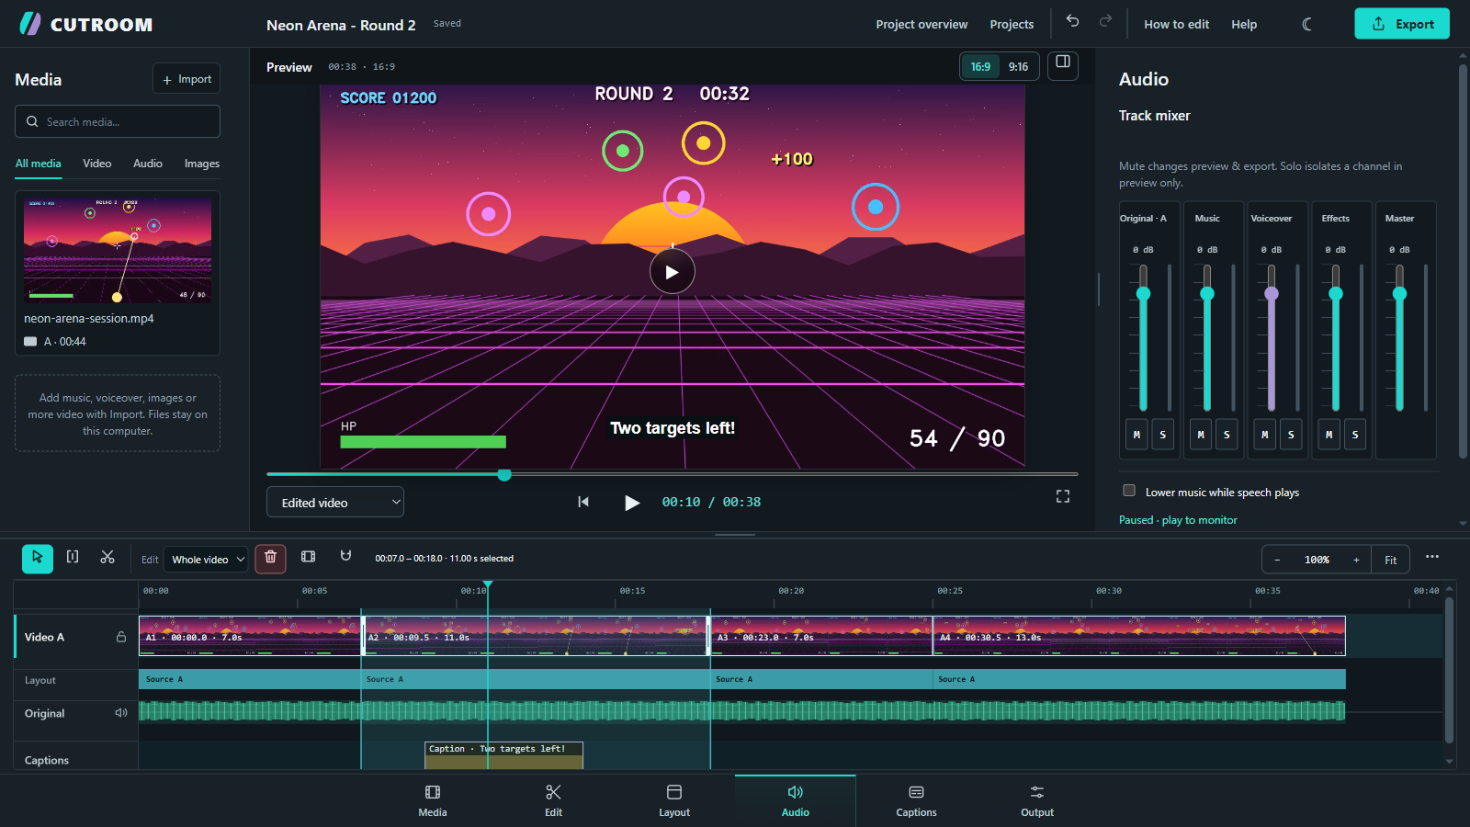Toggle the Video A track lock
The image size is (1470, 827).
[121, 637]
